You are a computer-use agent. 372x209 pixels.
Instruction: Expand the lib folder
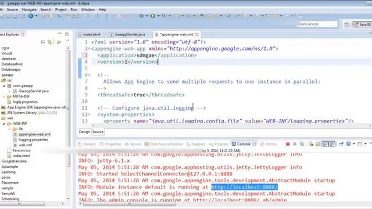pyautogui.click(x=9, y=129)
